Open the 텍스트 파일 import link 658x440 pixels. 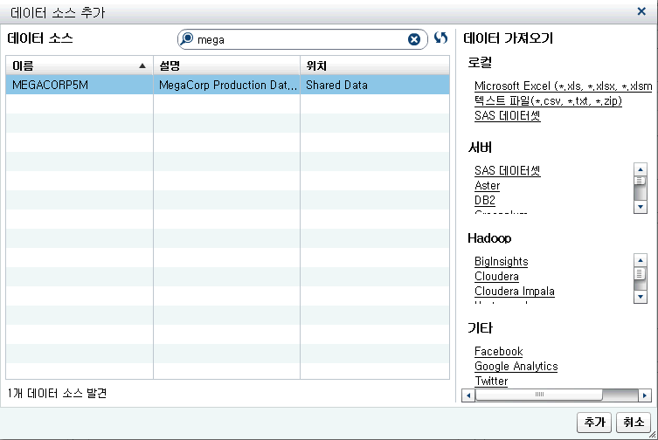tap(548, 100)
